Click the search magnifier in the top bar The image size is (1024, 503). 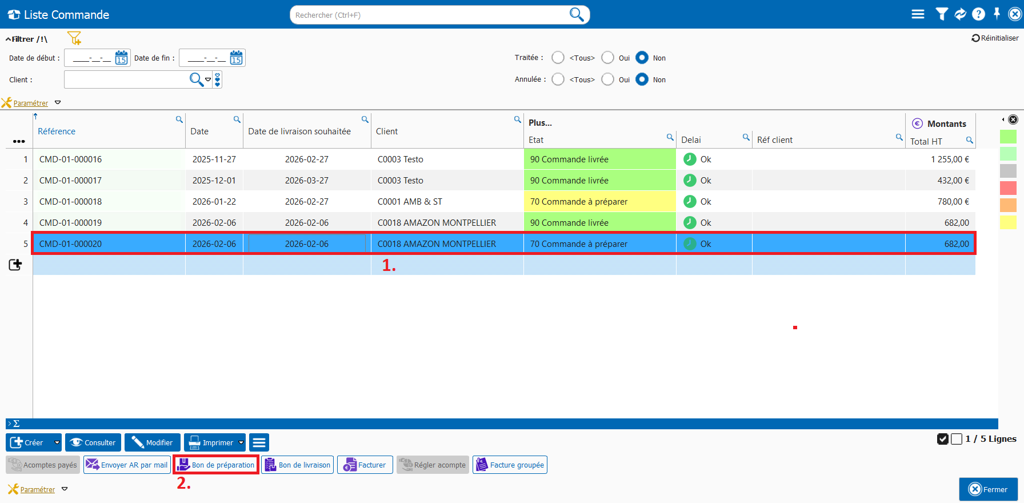point(577,15)
